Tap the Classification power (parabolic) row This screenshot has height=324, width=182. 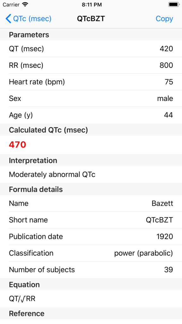[91, 253]
